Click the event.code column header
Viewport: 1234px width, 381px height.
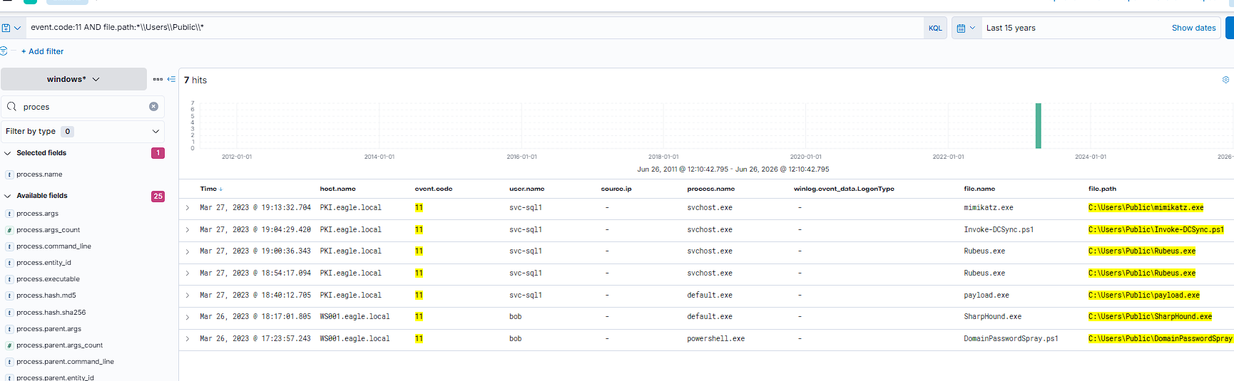434,189
